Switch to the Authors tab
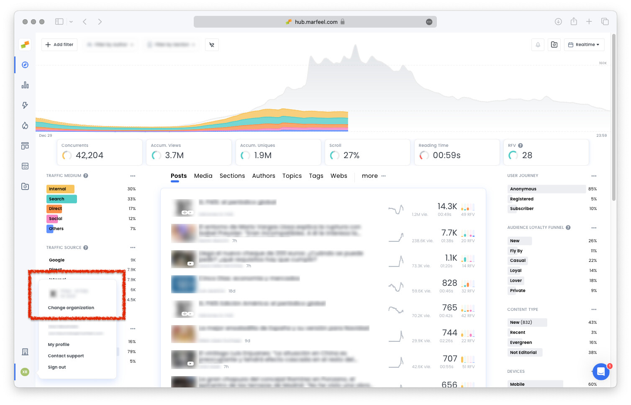 click(x=264, y=176)
